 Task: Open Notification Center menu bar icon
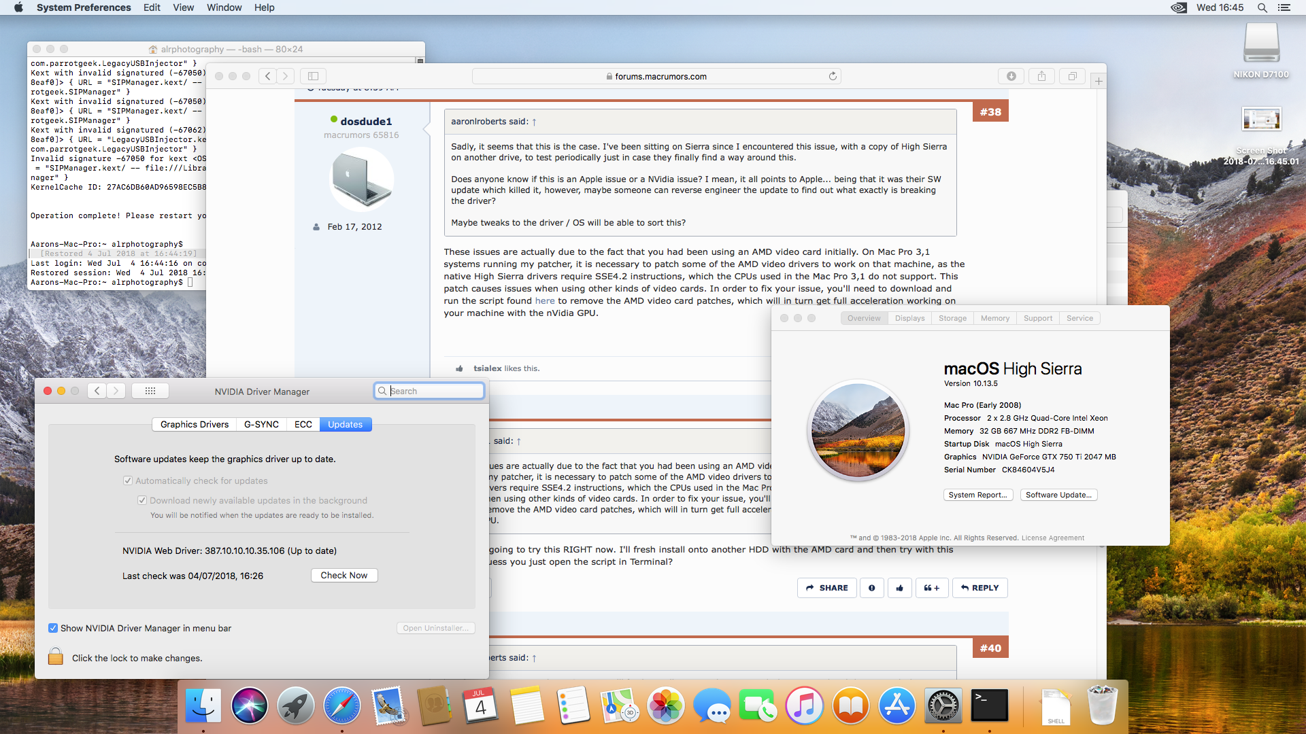click(1284, 7)
